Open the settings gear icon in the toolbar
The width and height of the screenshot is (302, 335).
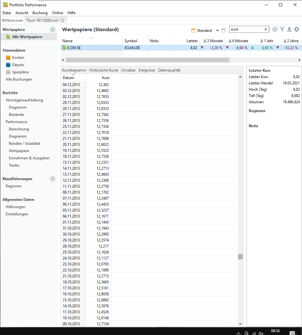coord(296,29)
